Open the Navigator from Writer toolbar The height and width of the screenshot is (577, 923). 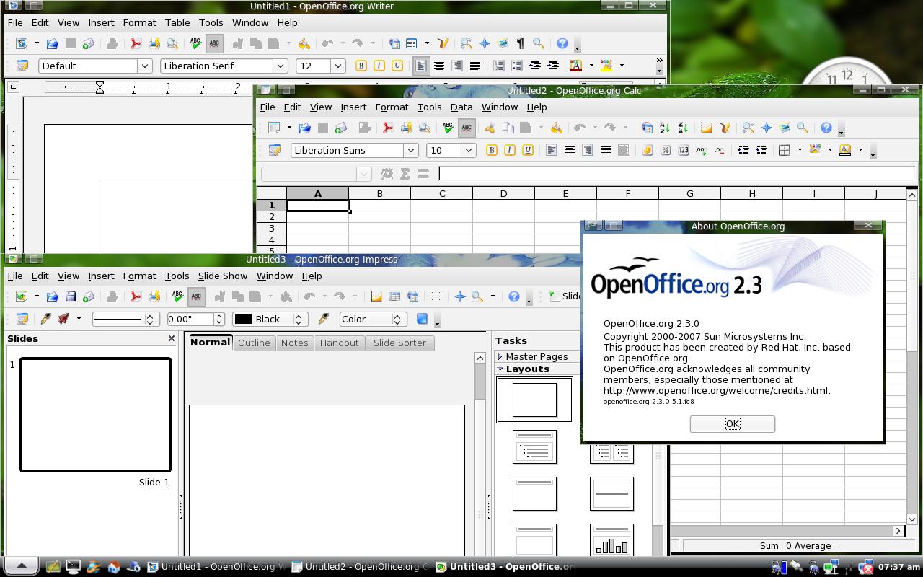click(x=484, y=43)
